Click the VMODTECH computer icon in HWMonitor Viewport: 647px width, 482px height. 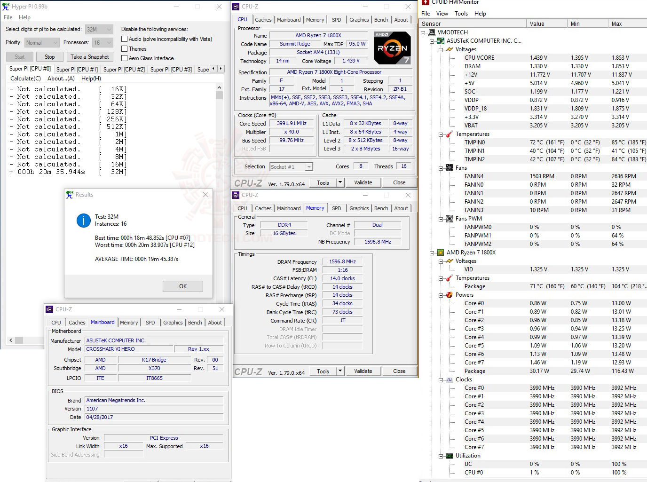(x=432, y=32)
